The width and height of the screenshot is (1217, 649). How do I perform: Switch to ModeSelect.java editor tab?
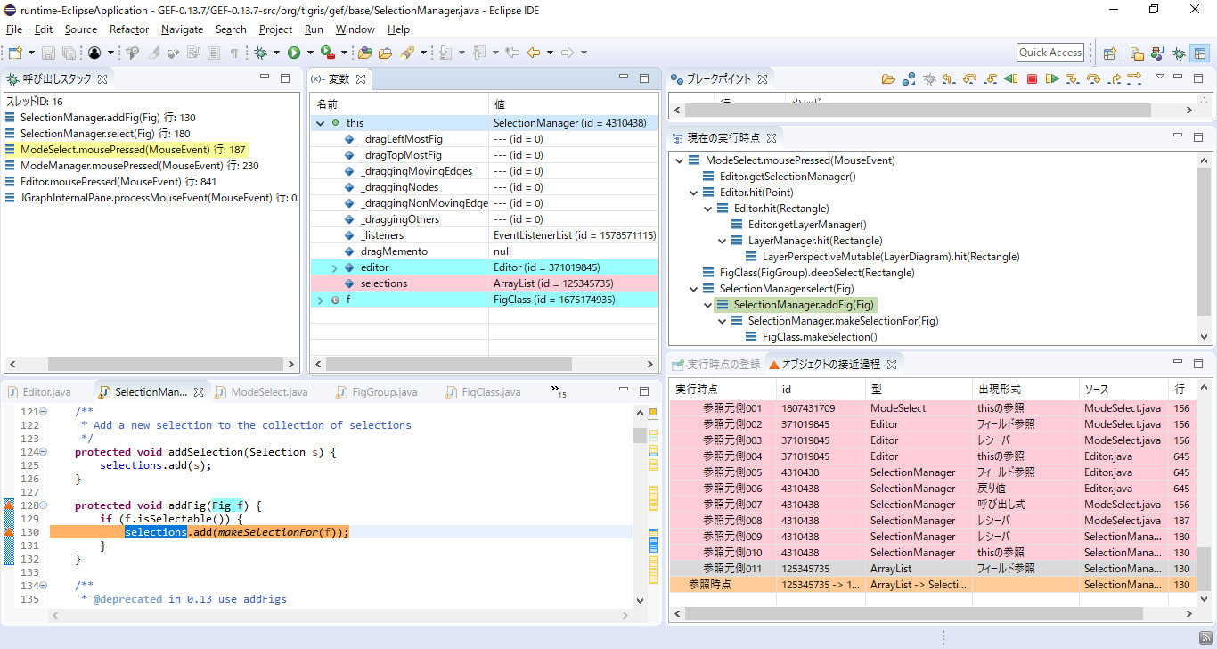pos(260,392)
